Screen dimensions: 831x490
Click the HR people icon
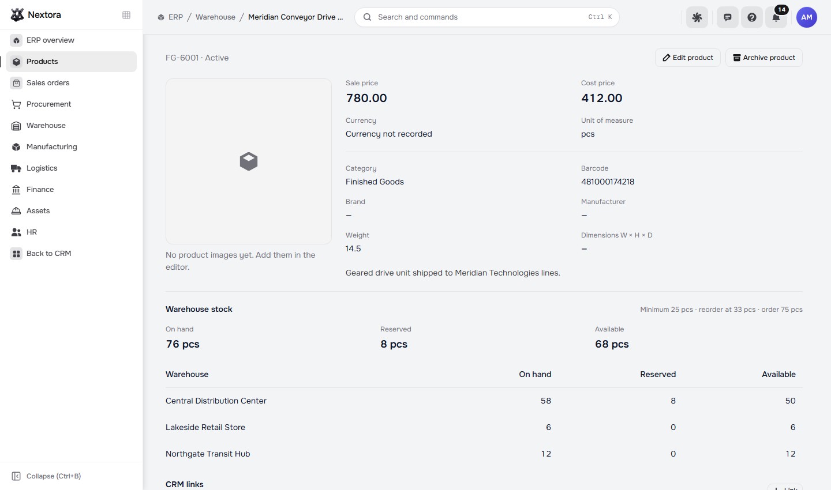click(x=16, y=232)
